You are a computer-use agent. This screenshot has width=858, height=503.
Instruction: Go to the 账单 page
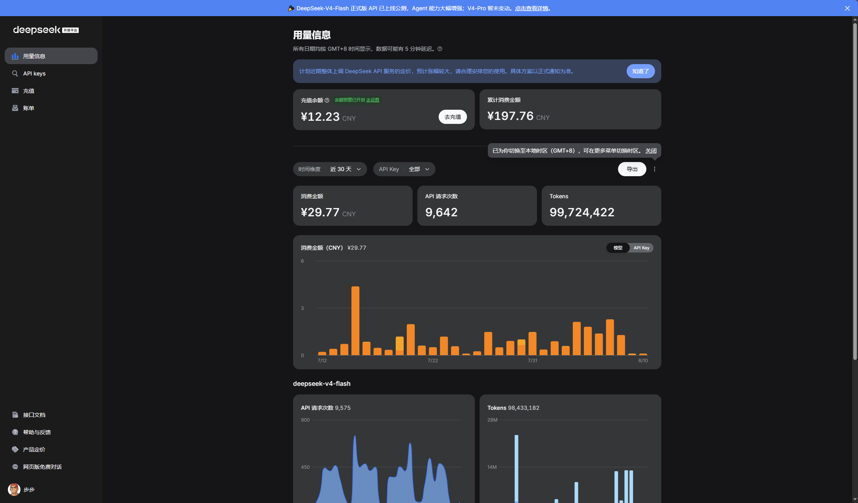51,108
